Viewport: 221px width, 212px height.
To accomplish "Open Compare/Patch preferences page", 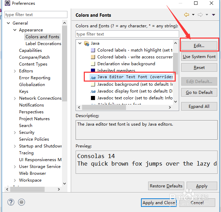I will [x=34, y=57].
